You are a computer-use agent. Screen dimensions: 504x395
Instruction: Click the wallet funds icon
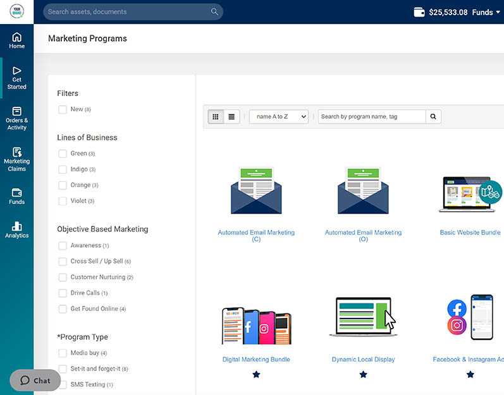tap(419, 12)
